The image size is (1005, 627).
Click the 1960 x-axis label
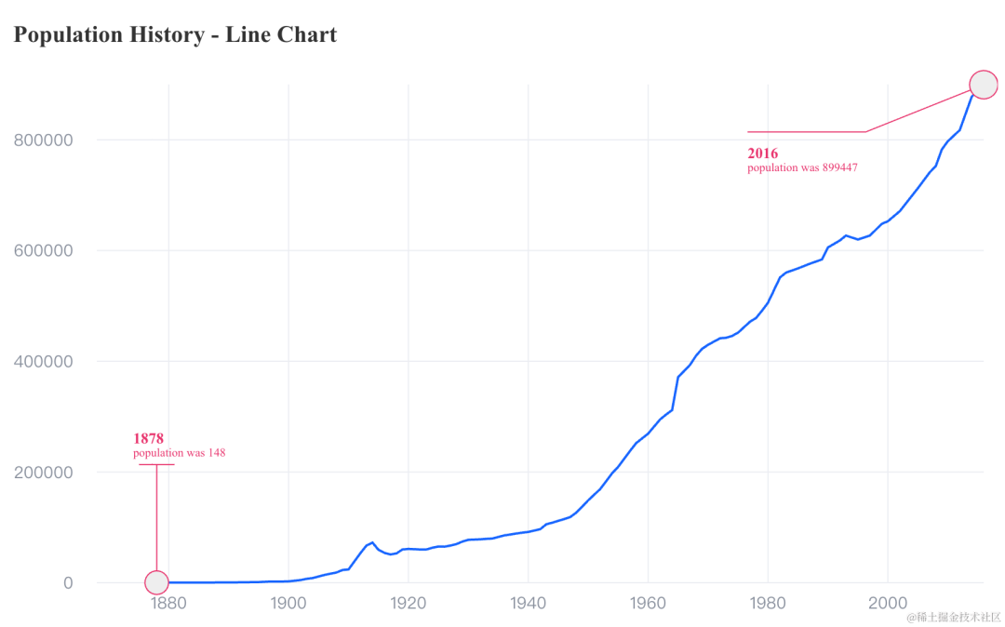click(648, 604)
